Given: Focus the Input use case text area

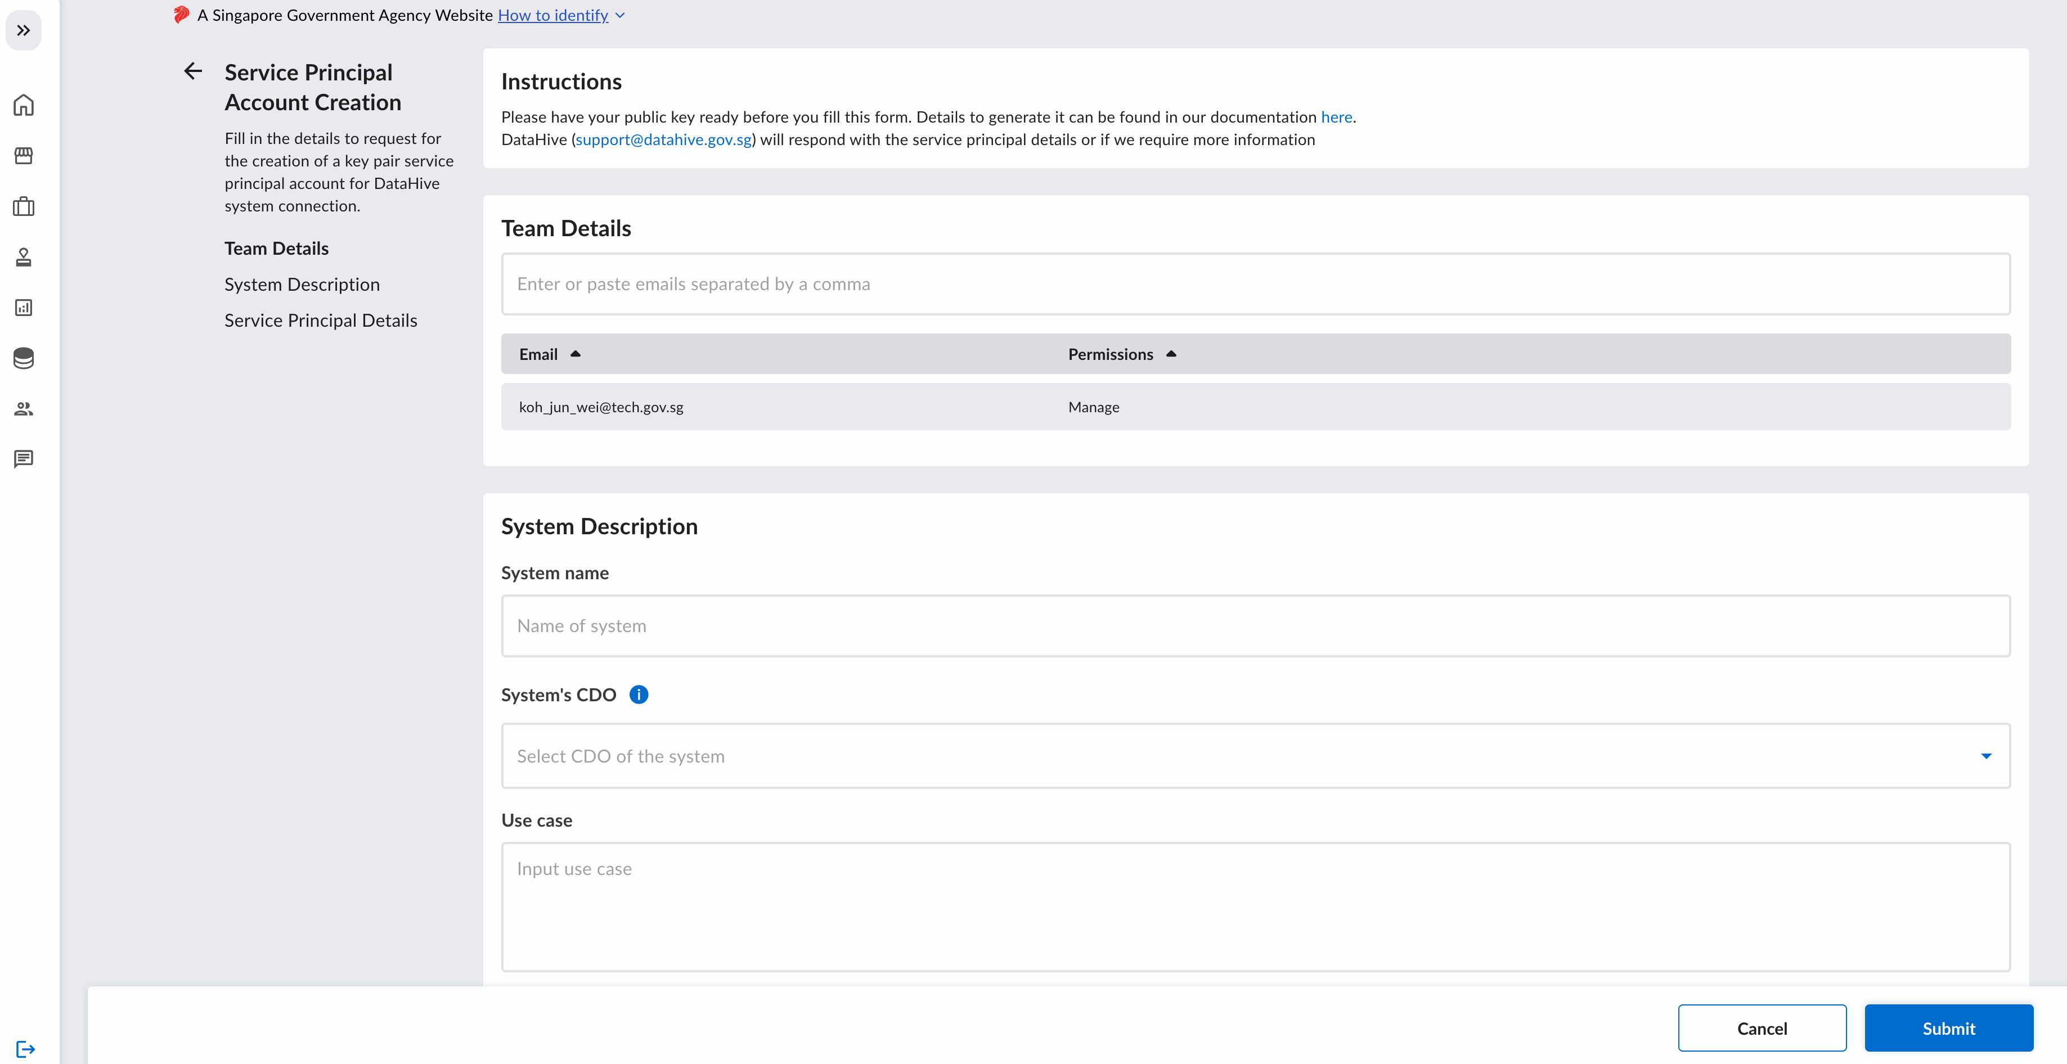Looking at the screenshot, I should coord(1256,907).
